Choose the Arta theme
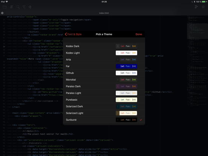 (104, 60)
